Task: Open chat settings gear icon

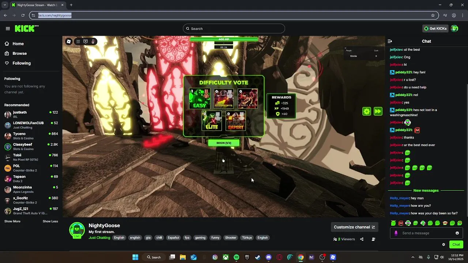Action: click(444, 245)
